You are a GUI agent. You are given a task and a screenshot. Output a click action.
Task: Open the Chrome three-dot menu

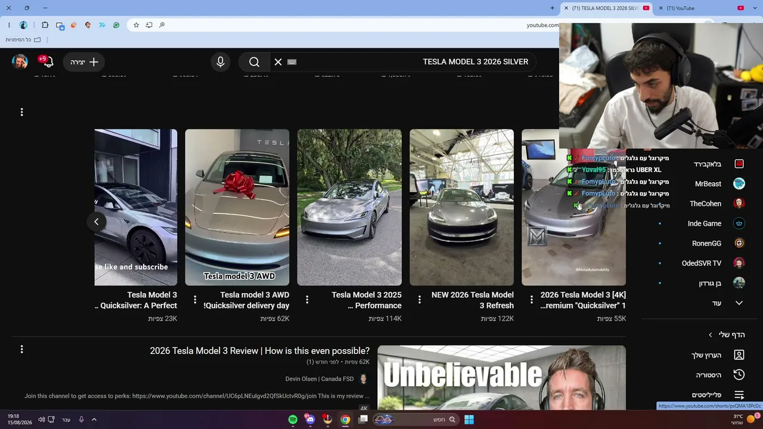9,25
